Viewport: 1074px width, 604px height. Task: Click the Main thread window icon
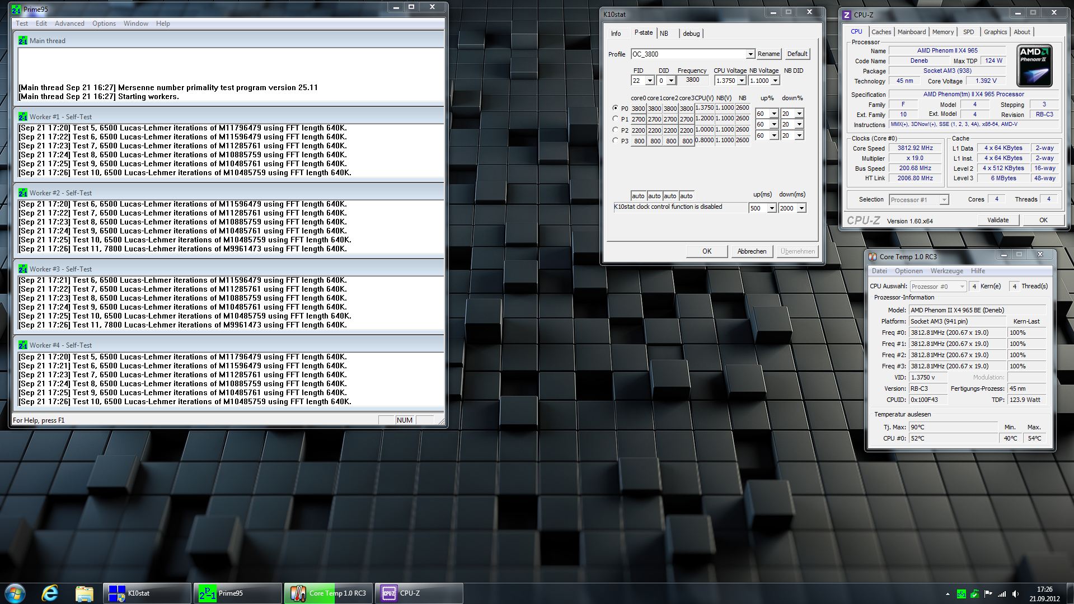(23, 40)
